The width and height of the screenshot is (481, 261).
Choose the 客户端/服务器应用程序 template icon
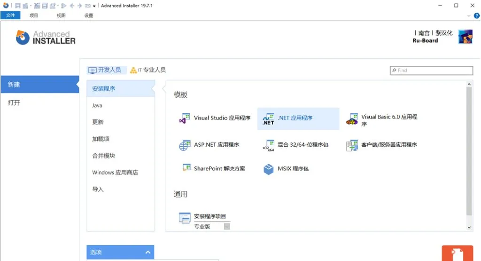(352, 145)
